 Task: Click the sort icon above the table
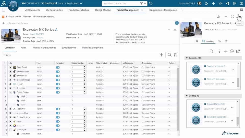click(176, 55)
